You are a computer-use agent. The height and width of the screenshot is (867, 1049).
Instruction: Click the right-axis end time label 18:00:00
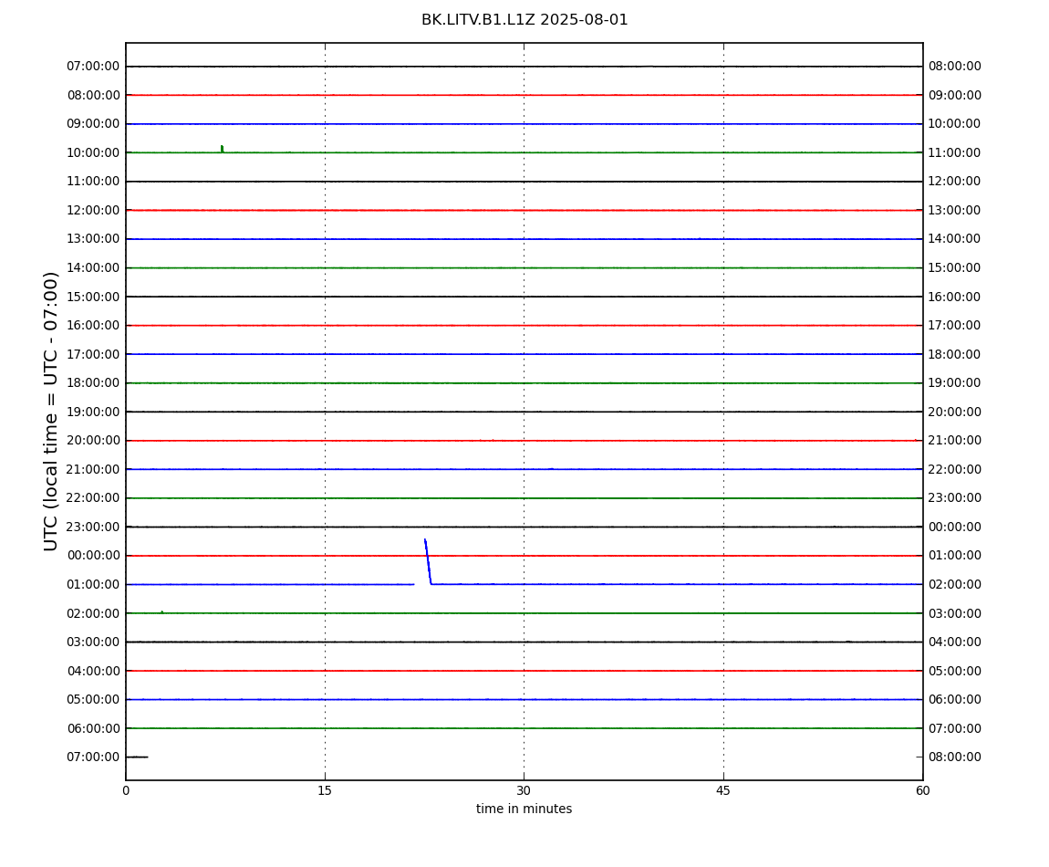tap(955, 354)
